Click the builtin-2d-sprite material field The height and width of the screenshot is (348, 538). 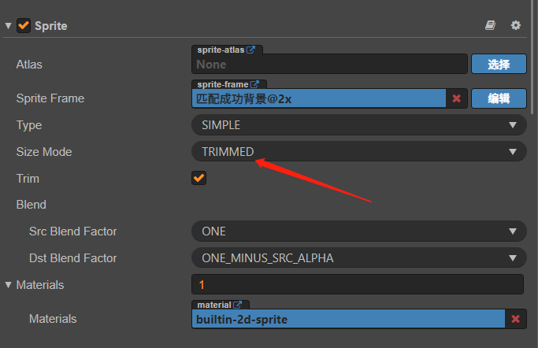(x=347, y=319)
